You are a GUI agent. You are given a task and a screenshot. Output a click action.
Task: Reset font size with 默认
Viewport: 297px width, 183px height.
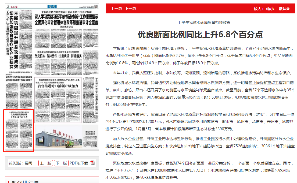point(282,9)
